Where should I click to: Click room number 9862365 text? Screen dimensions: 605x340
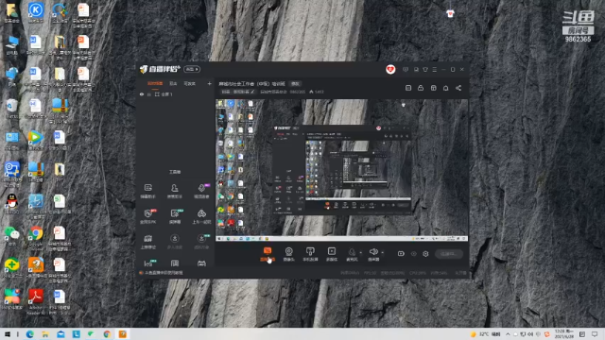[298, 92]
